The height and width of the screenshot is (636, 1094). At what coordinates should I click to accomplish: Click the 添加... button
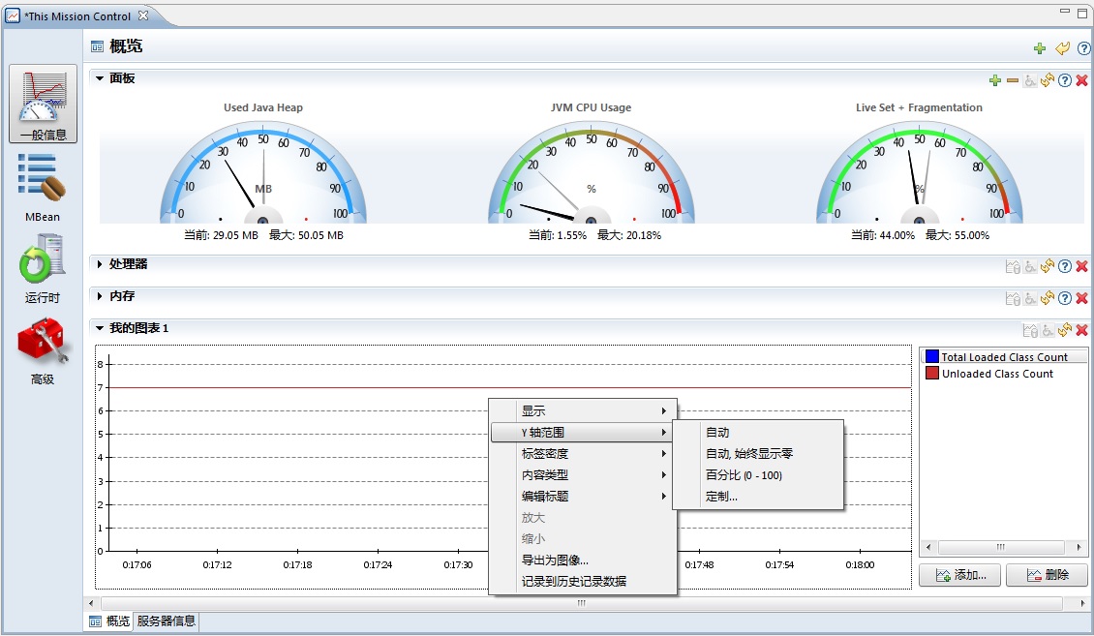(959, 575)
